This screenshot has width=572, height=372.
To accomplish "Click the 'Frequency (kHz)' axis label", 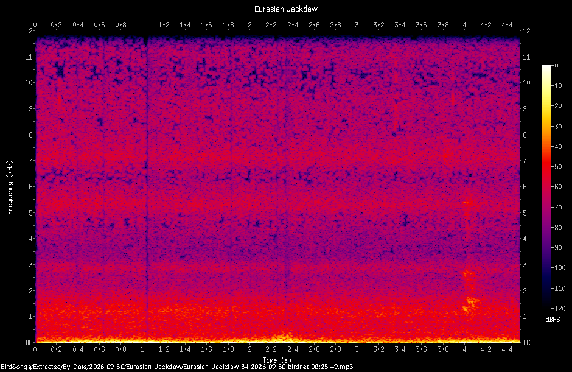I will (x=10, y=188).
